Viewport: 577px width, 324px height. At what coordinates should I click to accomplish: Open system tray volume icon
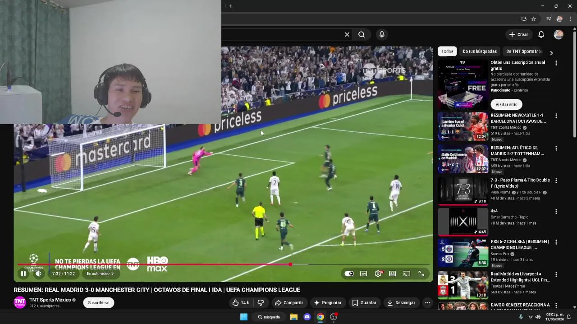point(538,317)
